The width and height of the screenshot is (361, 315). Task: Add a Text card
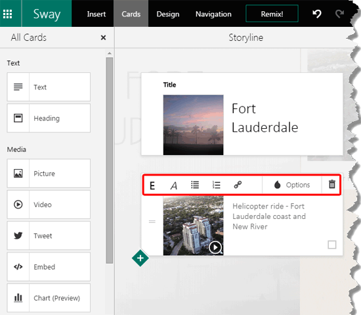pos(49,87)
